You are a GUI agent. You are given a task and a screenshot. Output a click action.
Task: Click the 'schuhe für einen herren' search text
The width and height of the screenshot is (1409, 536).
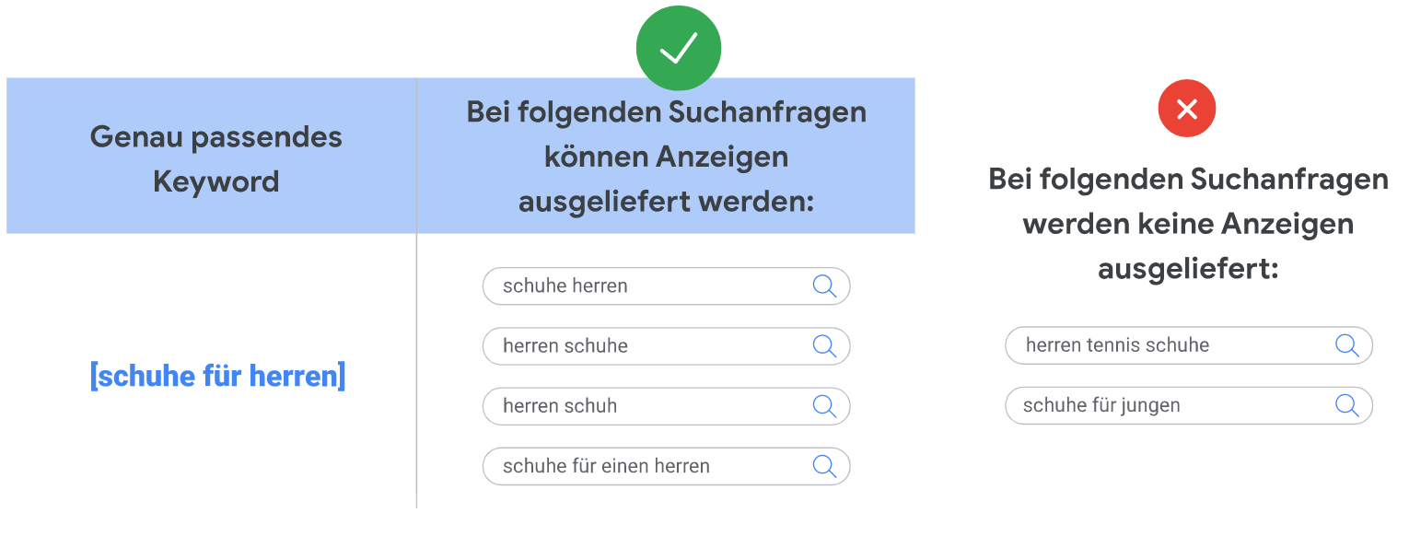(606, 466)
